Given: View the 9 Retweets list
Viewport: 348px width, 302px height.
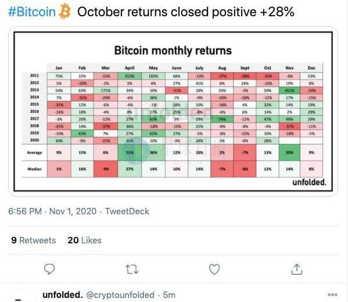Looking at the screenshot, I should pyautogui.click(x=34, y=240).
